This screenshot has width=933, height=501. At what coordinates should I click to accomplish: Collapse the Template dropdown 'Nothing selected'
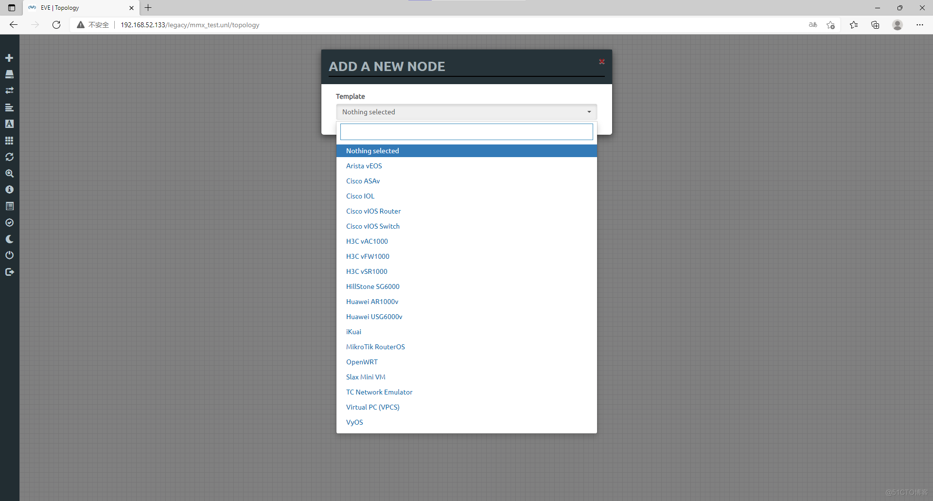[466, 112]
